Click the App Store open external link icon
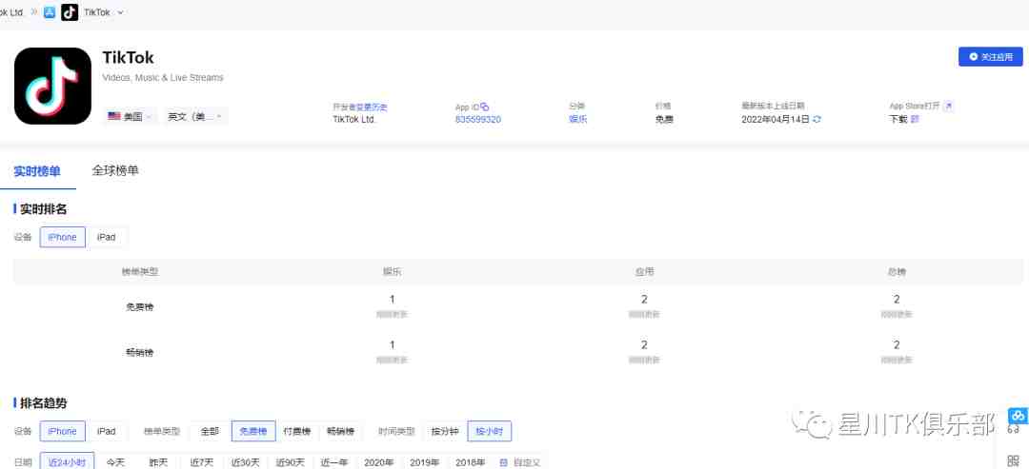The height and width of the screenshot is (469, 1029). pyautogui.click(x=948, y=107)
